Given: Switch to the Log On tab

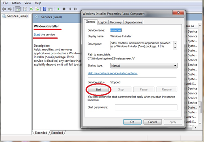Looking at the screenshot, I should point(103,22).
